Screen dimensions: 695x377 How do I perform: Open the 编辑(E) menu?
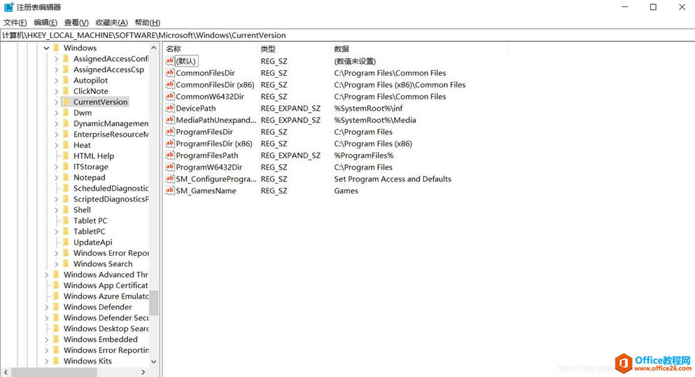coord(45,22)
